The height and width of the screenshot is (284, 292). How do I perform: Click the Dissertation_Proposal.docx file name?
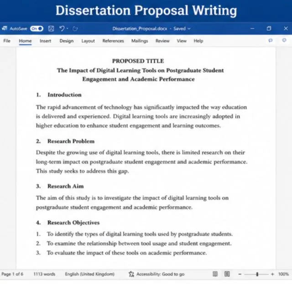coord(140,29)
